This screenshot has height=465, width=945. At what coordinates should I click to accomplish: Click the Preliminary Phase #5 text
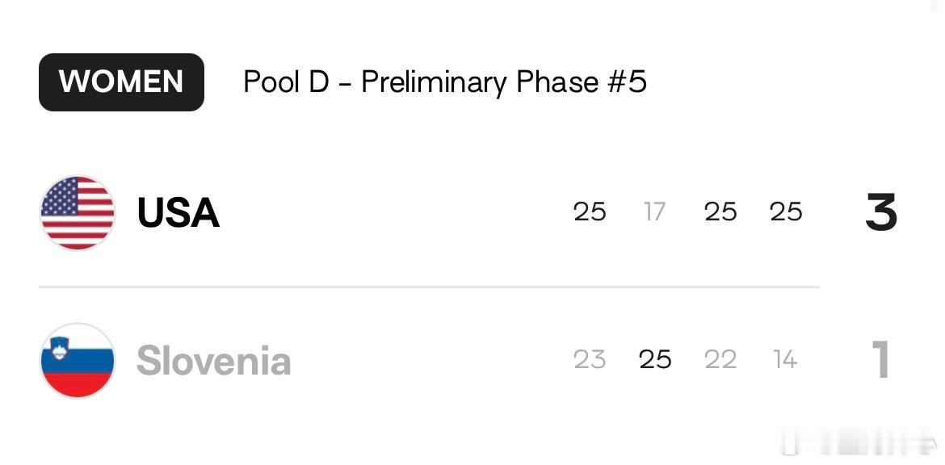point(504,82)
